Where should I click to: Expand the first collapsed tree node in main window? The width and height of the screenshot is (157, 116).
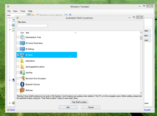click(10, 20)
